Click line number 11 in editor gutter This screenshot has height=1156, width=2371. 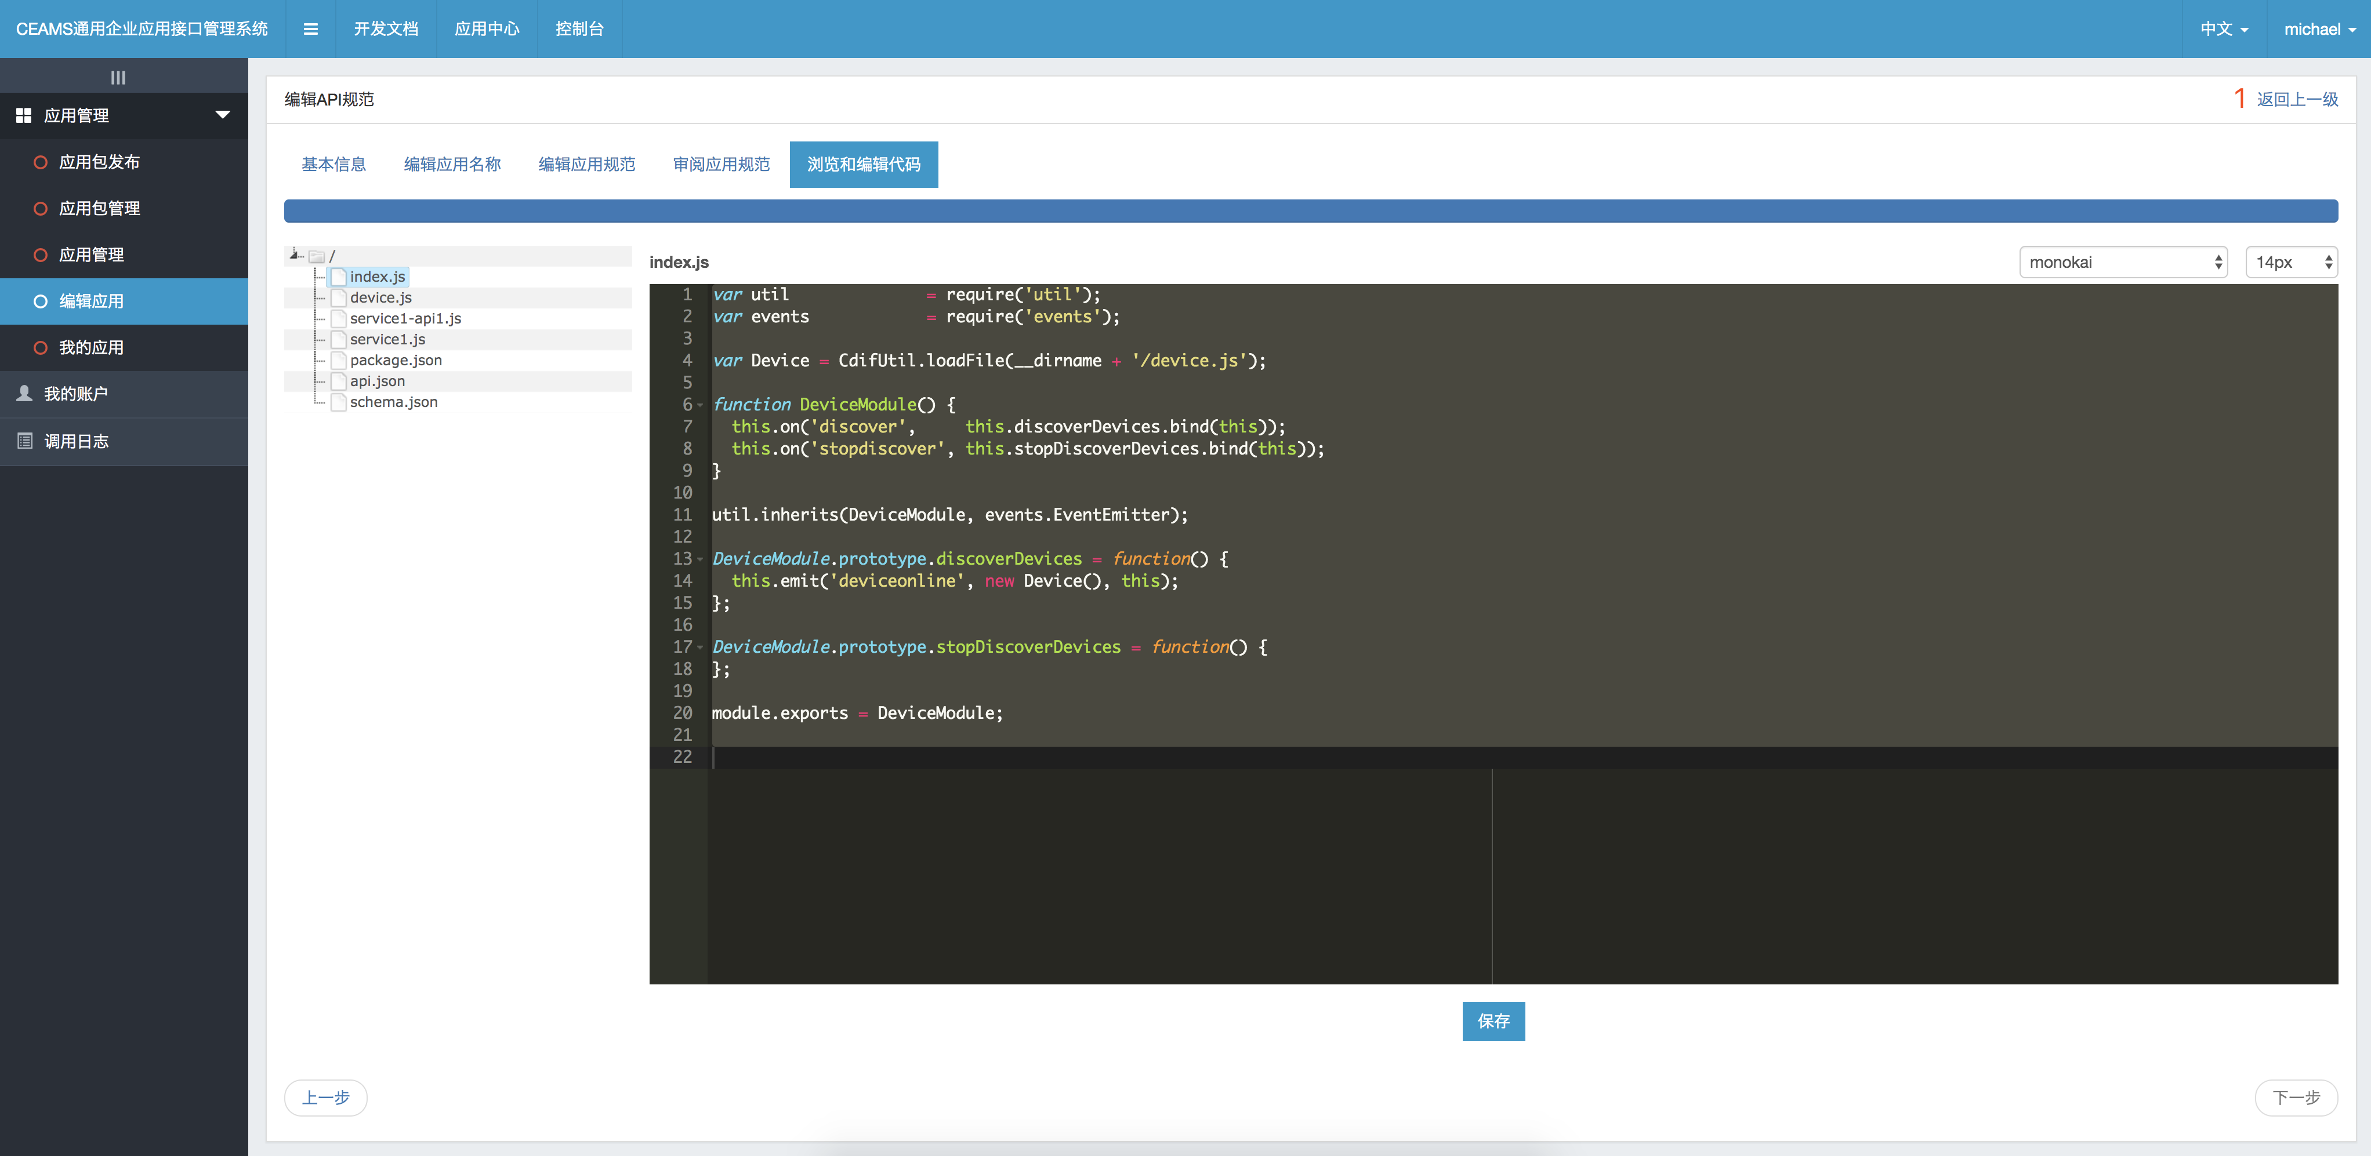pos(682,515)
